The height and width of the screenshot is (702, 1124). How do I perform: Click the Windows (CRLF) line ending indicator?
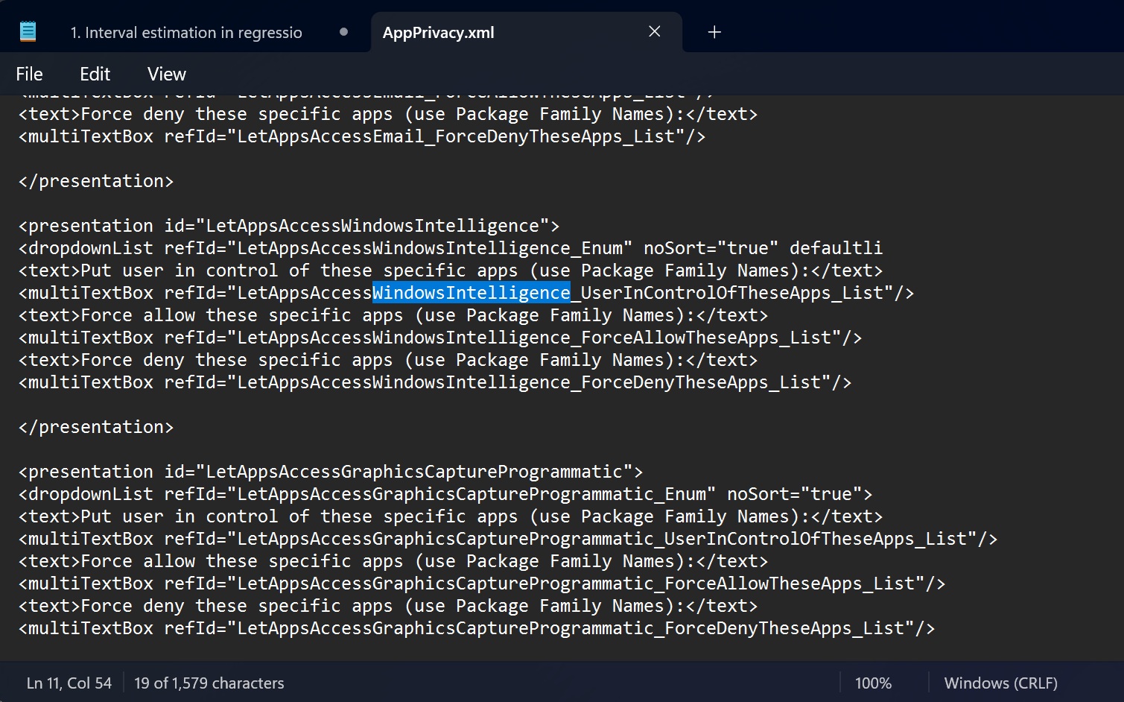1000,683
